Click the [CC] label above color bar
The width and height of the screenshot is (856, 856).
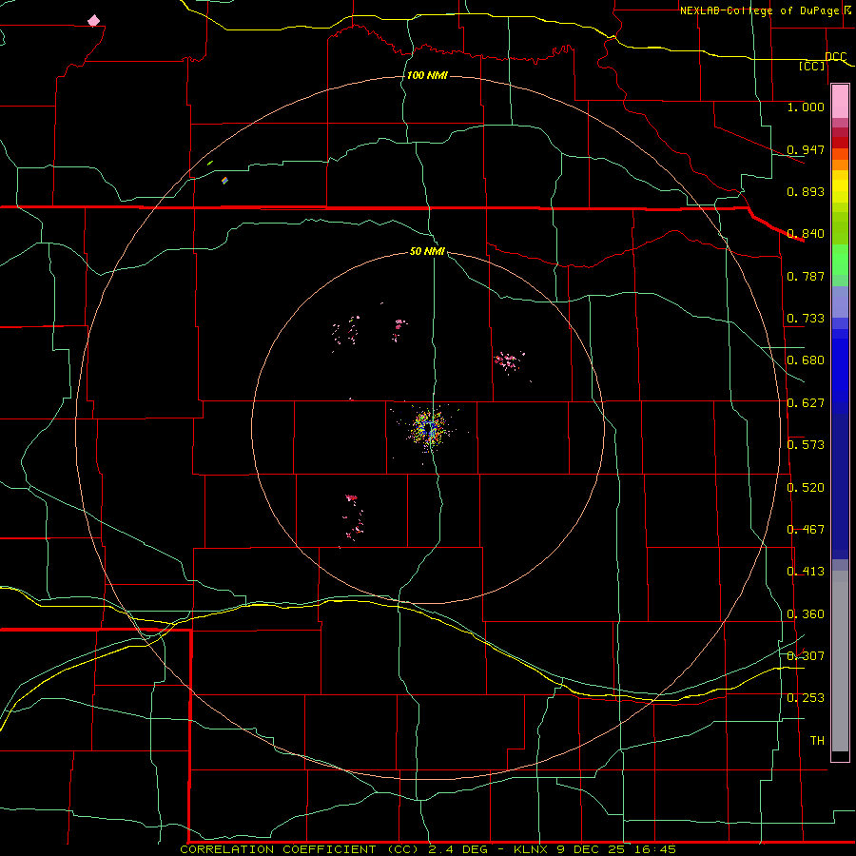[x=812, y=66]
